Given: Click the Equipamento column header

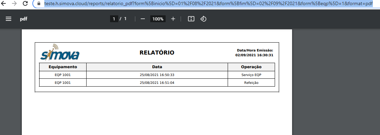Looking at the screenshot, I should point(63,67).
